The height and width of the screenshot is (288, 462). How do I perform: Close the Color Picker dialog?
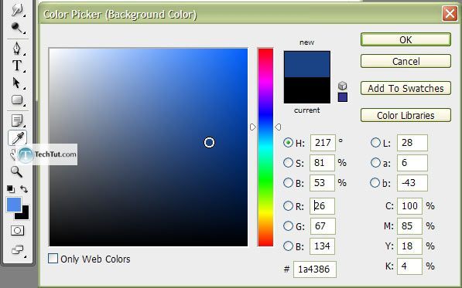pos(450,14)
